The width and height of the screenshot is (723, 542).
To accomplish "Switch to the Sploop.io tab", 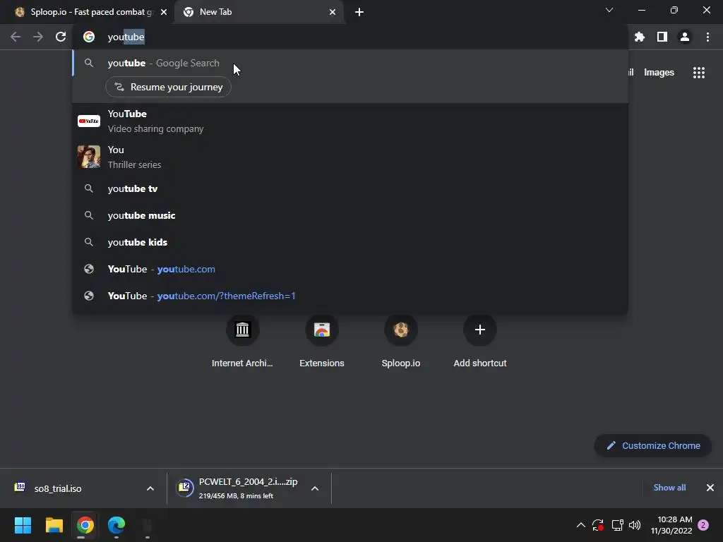I will coord(86,12).
